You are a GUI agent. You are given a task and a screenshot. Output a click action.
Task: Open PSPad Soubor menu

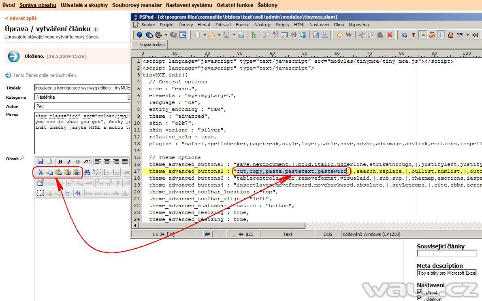click(148, 25)
